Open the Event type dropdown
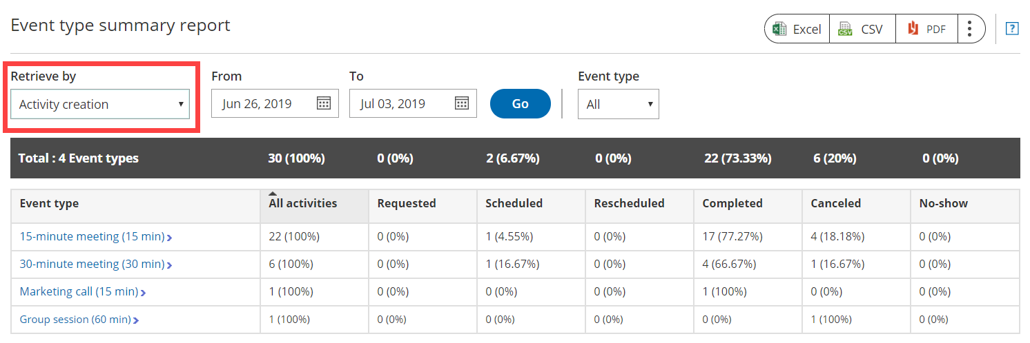 pos(618,104)
